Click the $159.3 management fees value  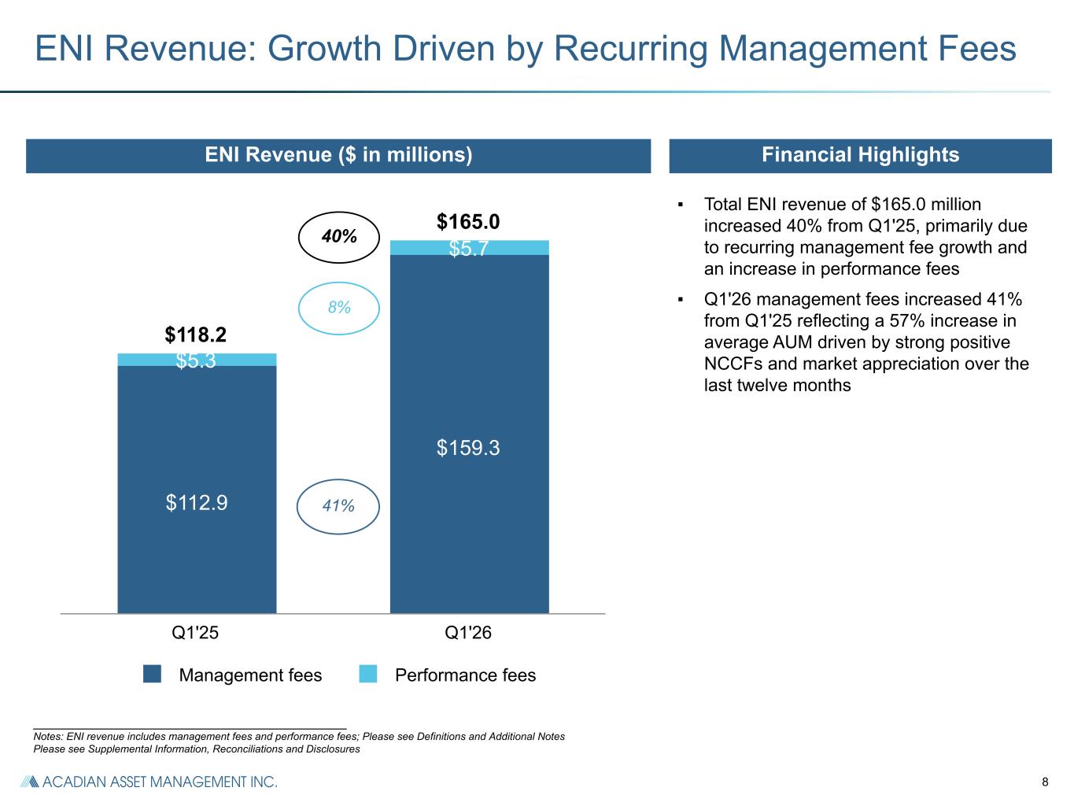469,448
